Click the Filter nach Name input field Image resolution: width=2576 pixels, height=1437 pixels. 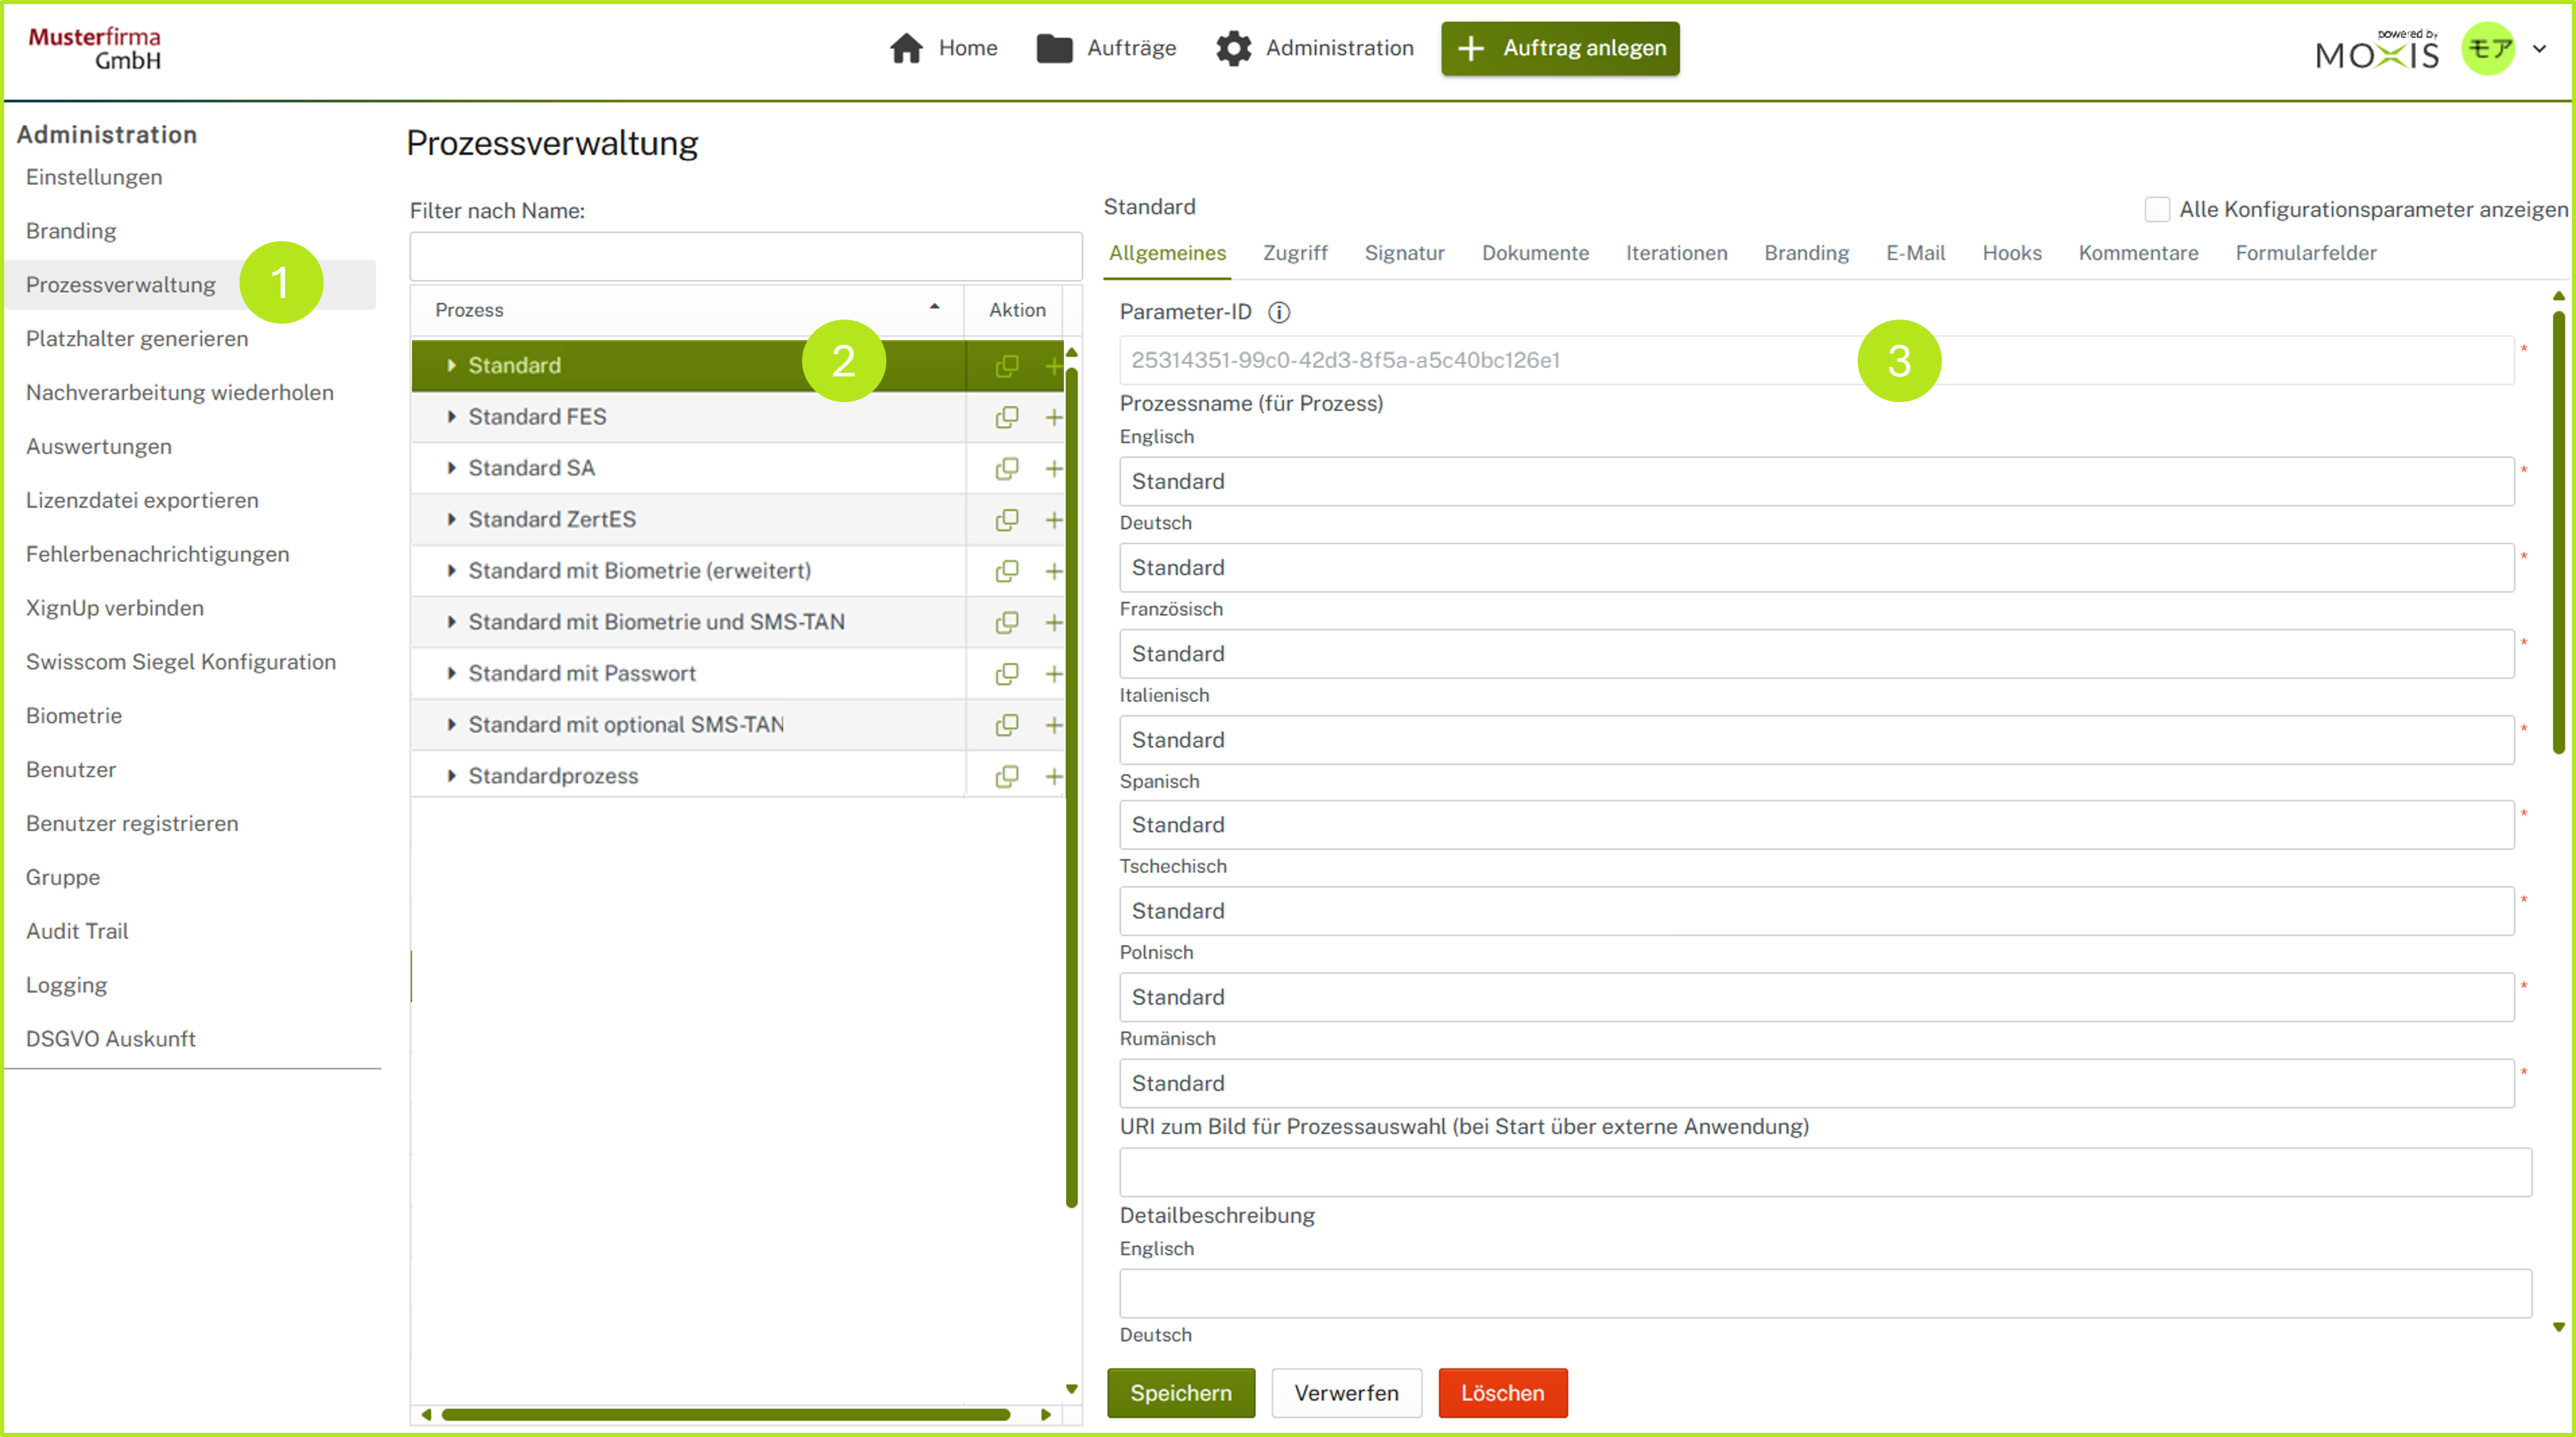[745, 257]
